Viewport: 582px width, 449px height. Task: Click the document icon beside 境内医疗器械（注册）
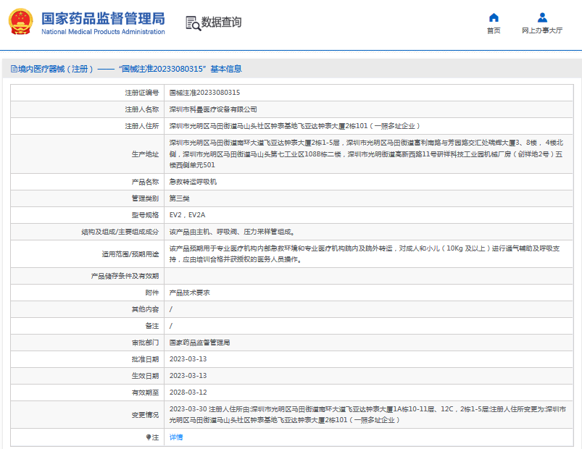pos(12,69)
